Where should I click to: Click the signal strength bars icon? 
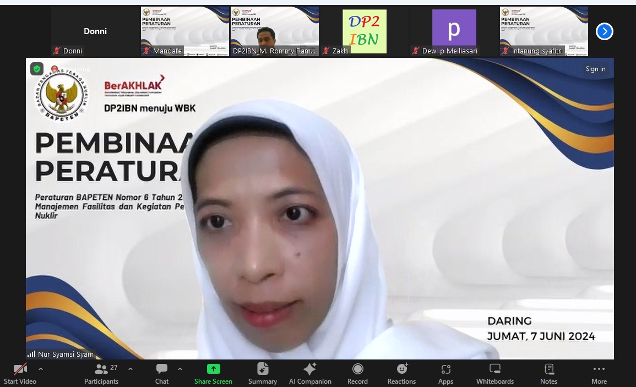click(31, 354)
